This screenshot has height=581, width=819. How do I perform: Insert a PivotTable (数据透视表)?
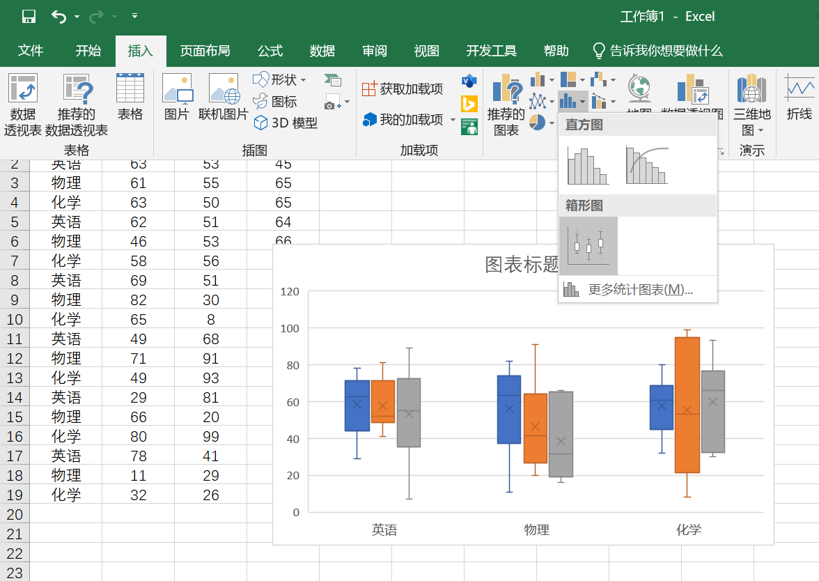[x=23, y=104]
